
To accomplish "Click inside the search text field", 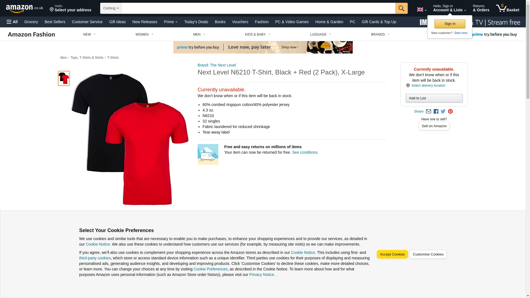I will tap(258, 8).
